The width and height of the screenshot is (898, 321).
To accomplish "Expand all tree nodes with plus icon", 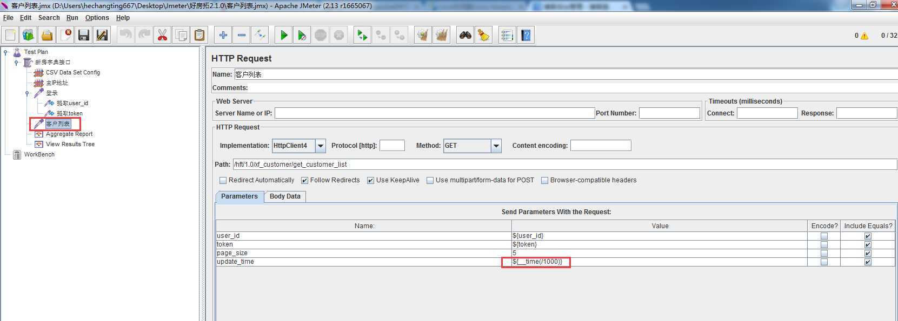I will [x=223, y=35].
